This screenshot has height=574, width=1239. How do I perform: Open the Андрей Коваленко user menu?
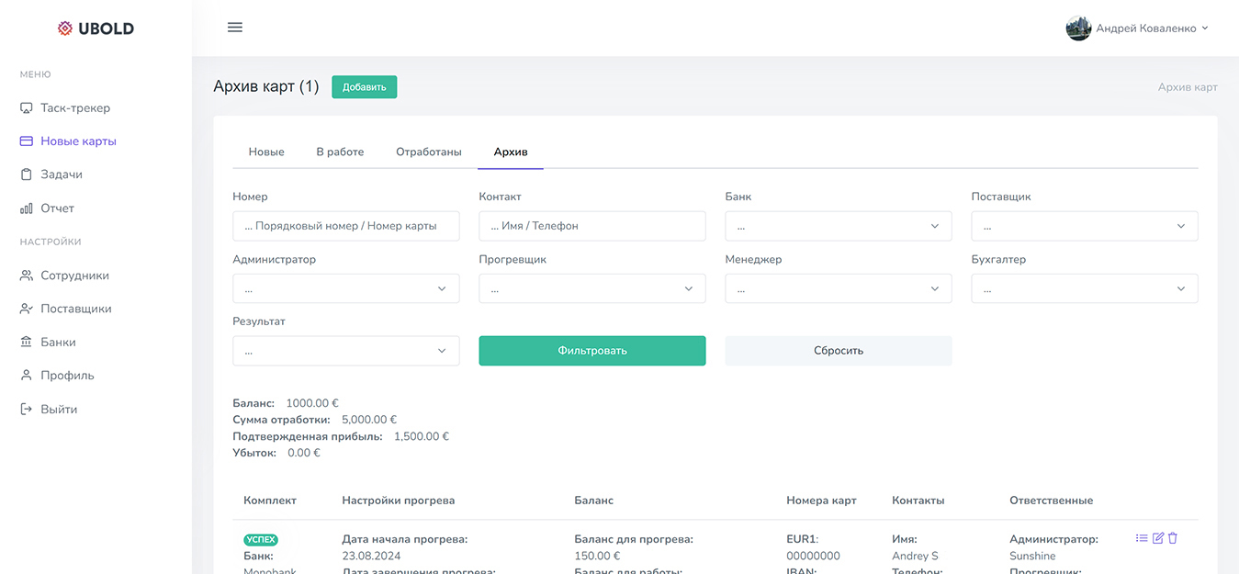(1137, 28)
